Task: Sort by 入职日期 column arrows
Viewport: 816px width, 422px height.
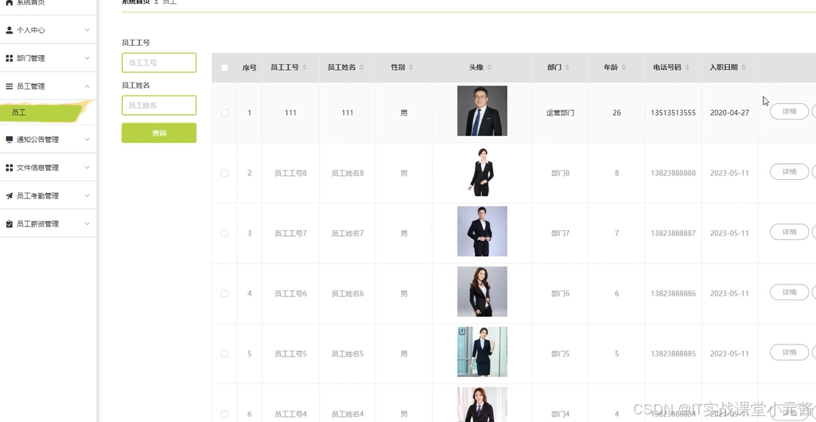Action: pos(743,68)
